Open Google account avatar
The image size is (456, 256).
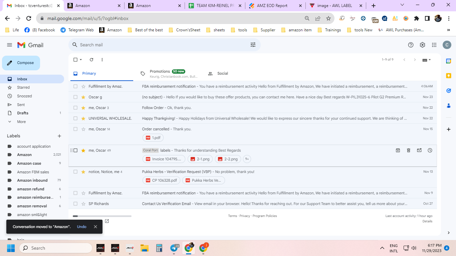tap(447, 45)
